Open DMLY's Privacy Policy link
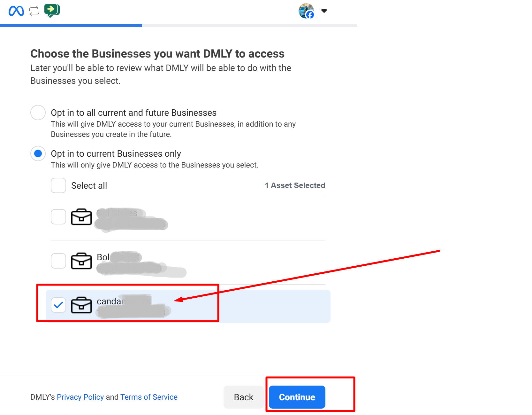532x415 pixels. click(80, 397)
